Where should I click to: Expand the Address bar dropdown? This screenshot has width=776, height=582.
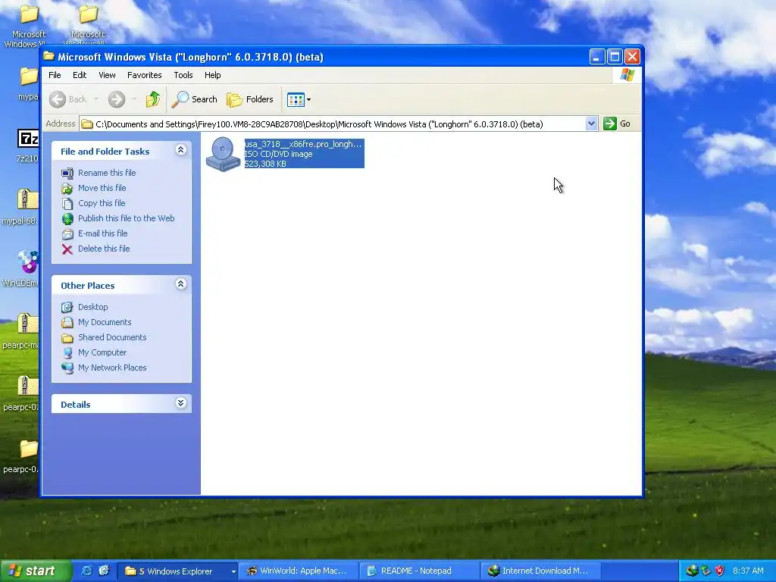(x=591, y=124)
